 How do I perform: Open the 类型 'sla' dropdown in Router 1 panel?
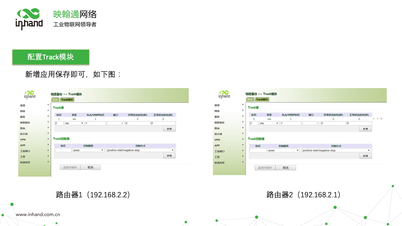74,123
